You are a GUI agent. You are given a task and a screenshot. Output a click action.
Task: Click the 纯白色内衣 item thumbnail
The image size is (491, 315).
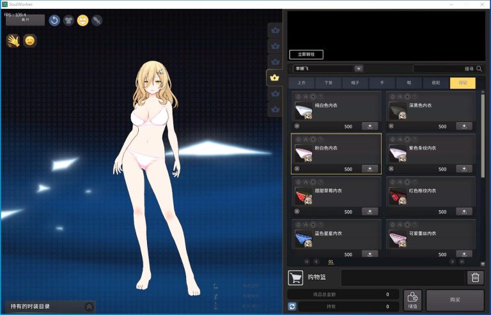[x=304, y=111]
